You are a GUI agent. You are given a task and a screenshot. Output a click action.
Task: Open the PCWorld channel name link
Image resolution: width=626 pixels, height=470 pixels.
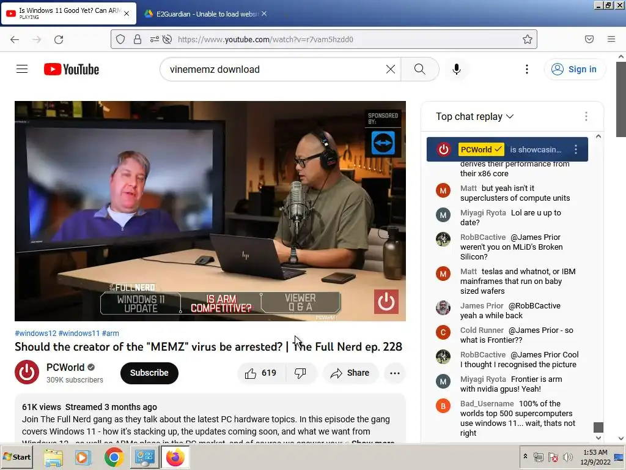tap(65, 367)
